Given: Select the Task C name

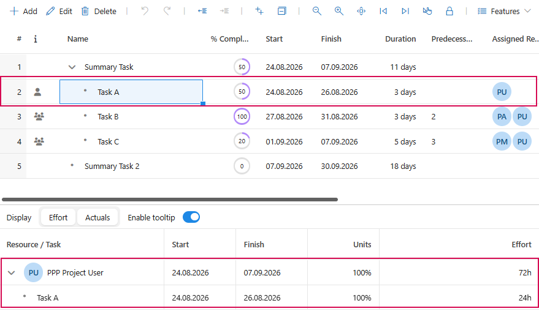Looking at the screenshot, I should (108, 142).
